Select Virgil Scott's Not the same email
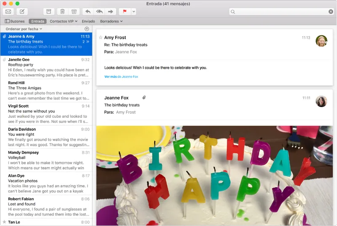This screenshot has height=226, width=337. point(46,114)
